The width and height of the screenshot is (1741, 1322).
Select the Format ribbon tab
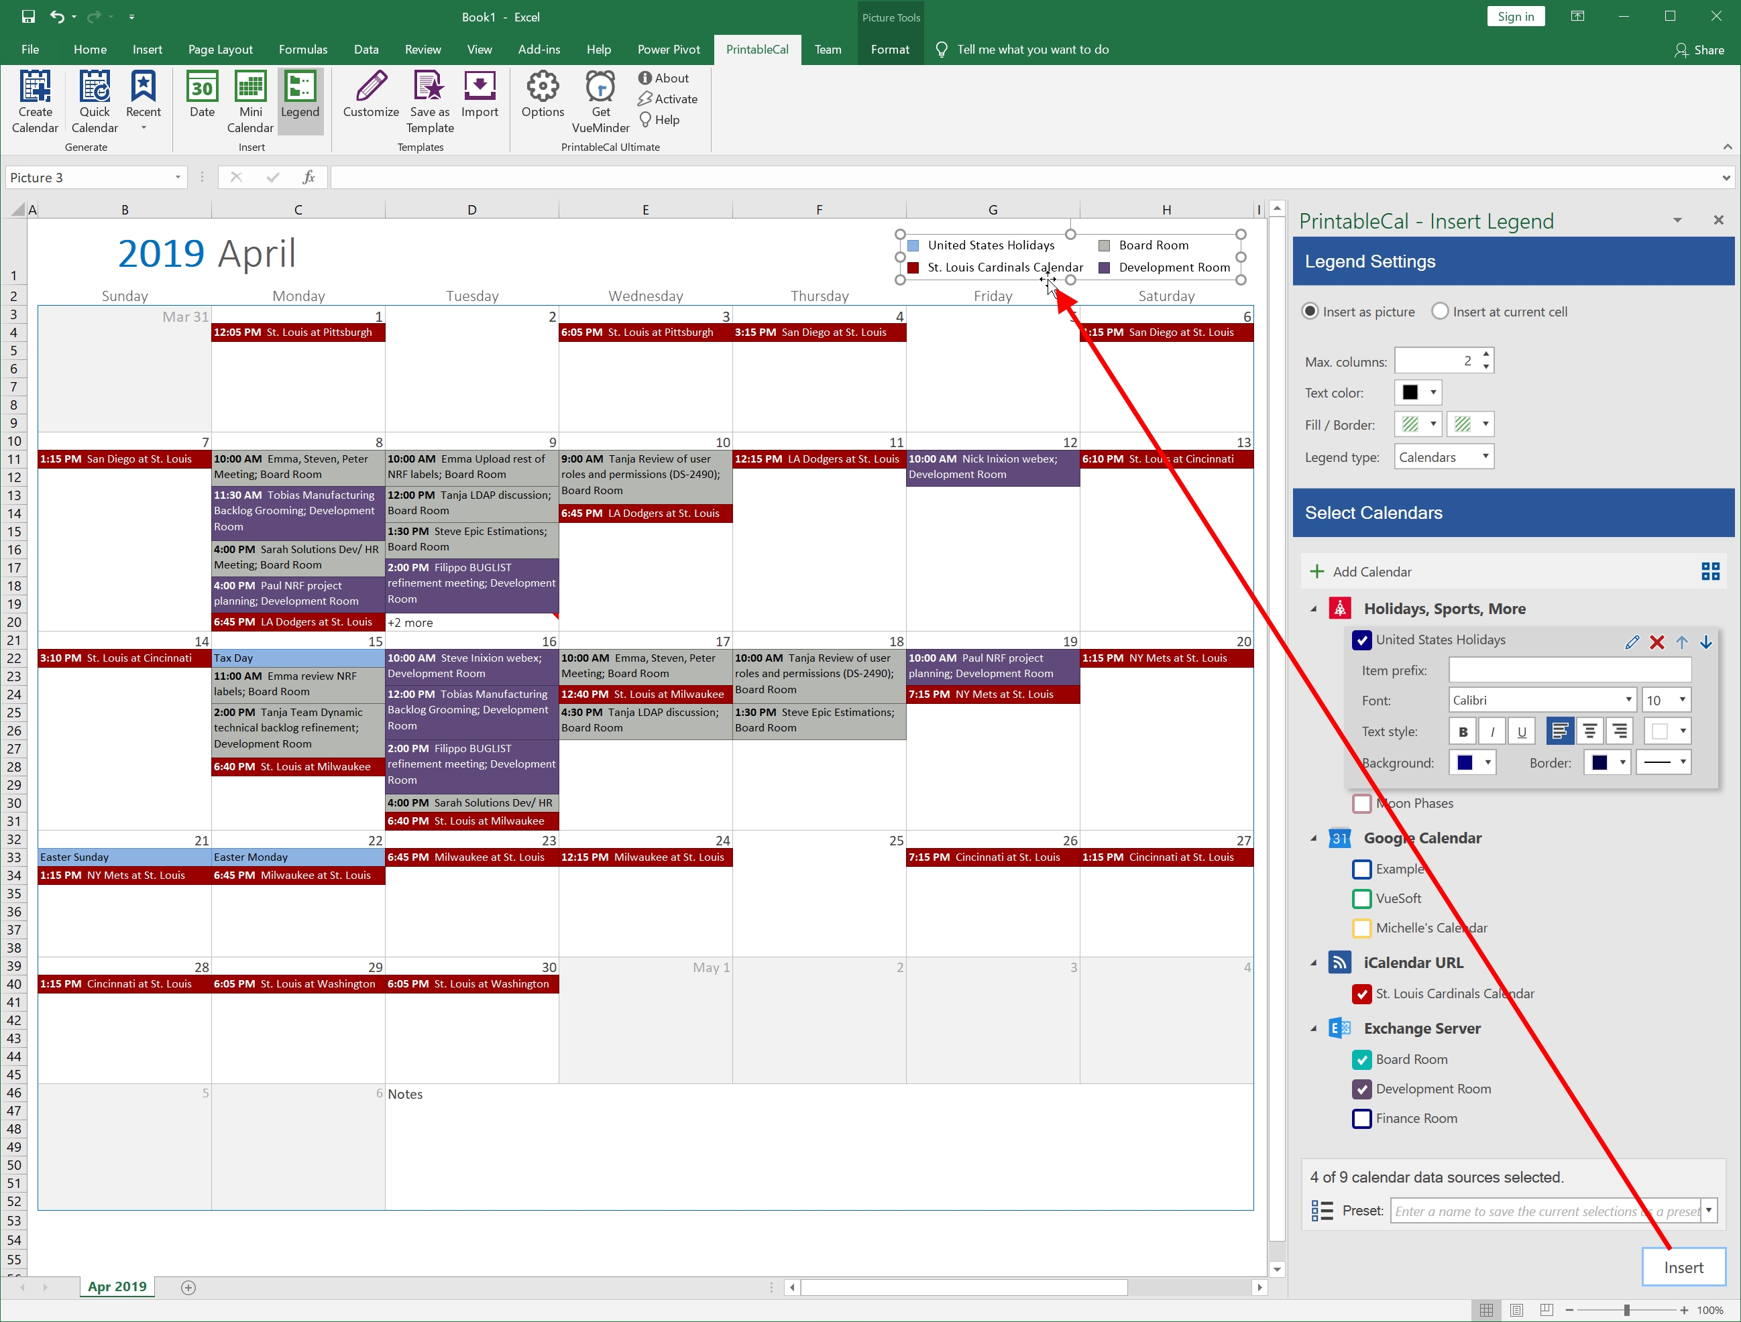pos(889,47)
